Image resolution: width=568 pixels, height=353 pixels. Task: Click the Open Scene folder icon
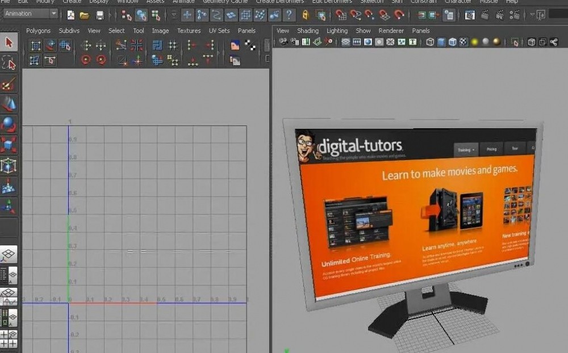pos(85,15)
